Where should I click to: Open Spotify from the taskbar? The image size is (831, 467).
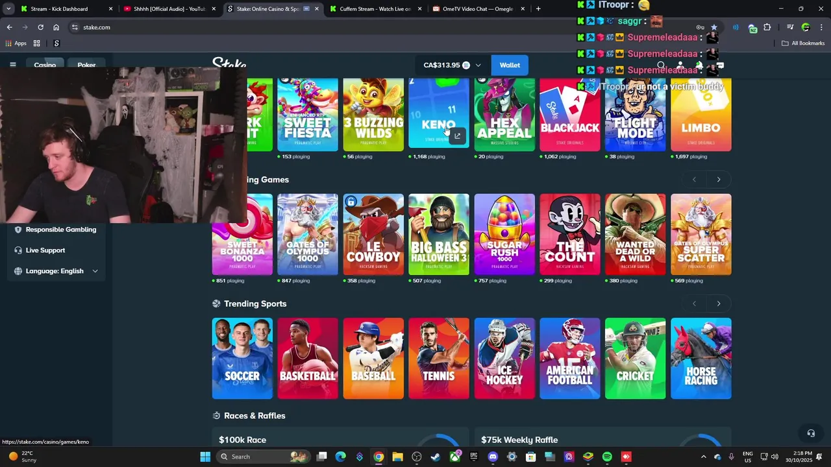click(x=607, y=457)
